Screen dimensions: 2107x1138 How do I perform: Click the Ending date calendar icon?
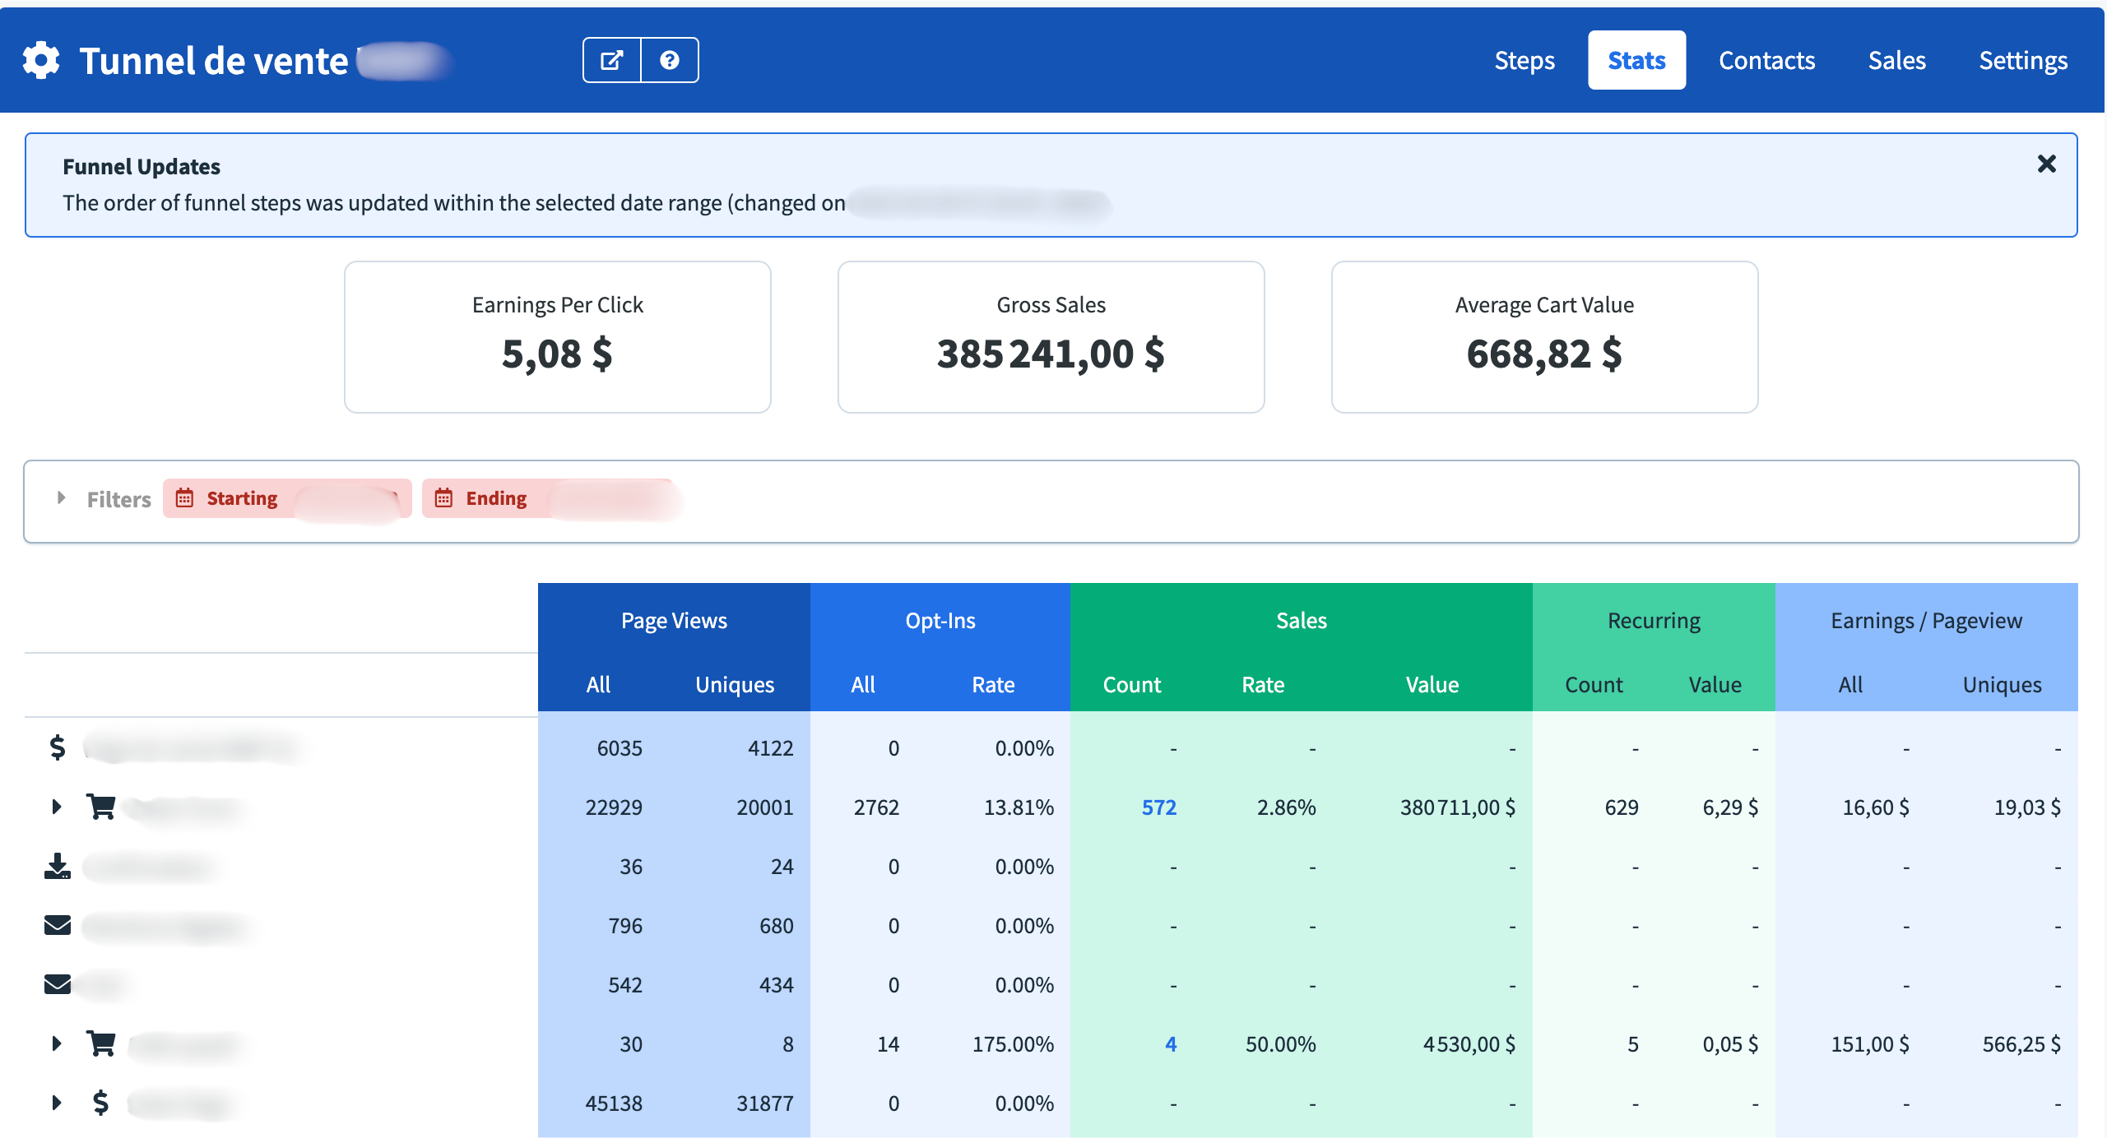click(443, 498)
